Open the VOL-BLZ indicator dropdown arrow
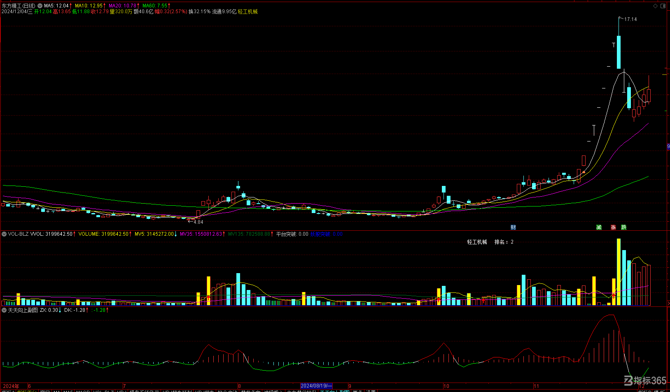Screen dimensions: 670x392 4,234
